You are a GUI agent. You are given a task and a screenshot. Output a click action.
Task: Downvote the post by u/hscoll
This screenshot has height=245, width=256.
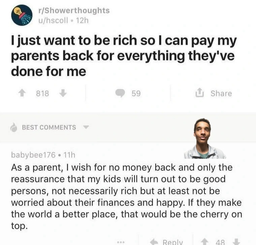[x=63, y=93]
